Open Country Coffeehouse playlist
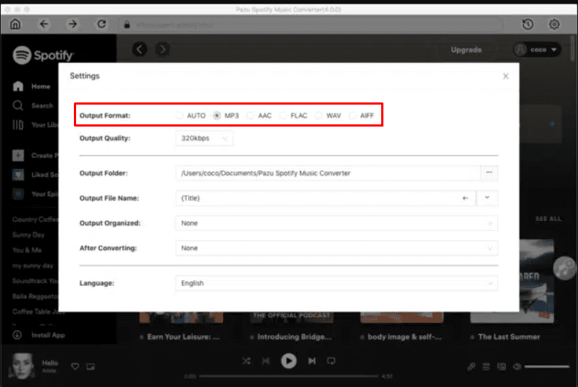This screenshot has width=578, height=387. tap(35, 219)
